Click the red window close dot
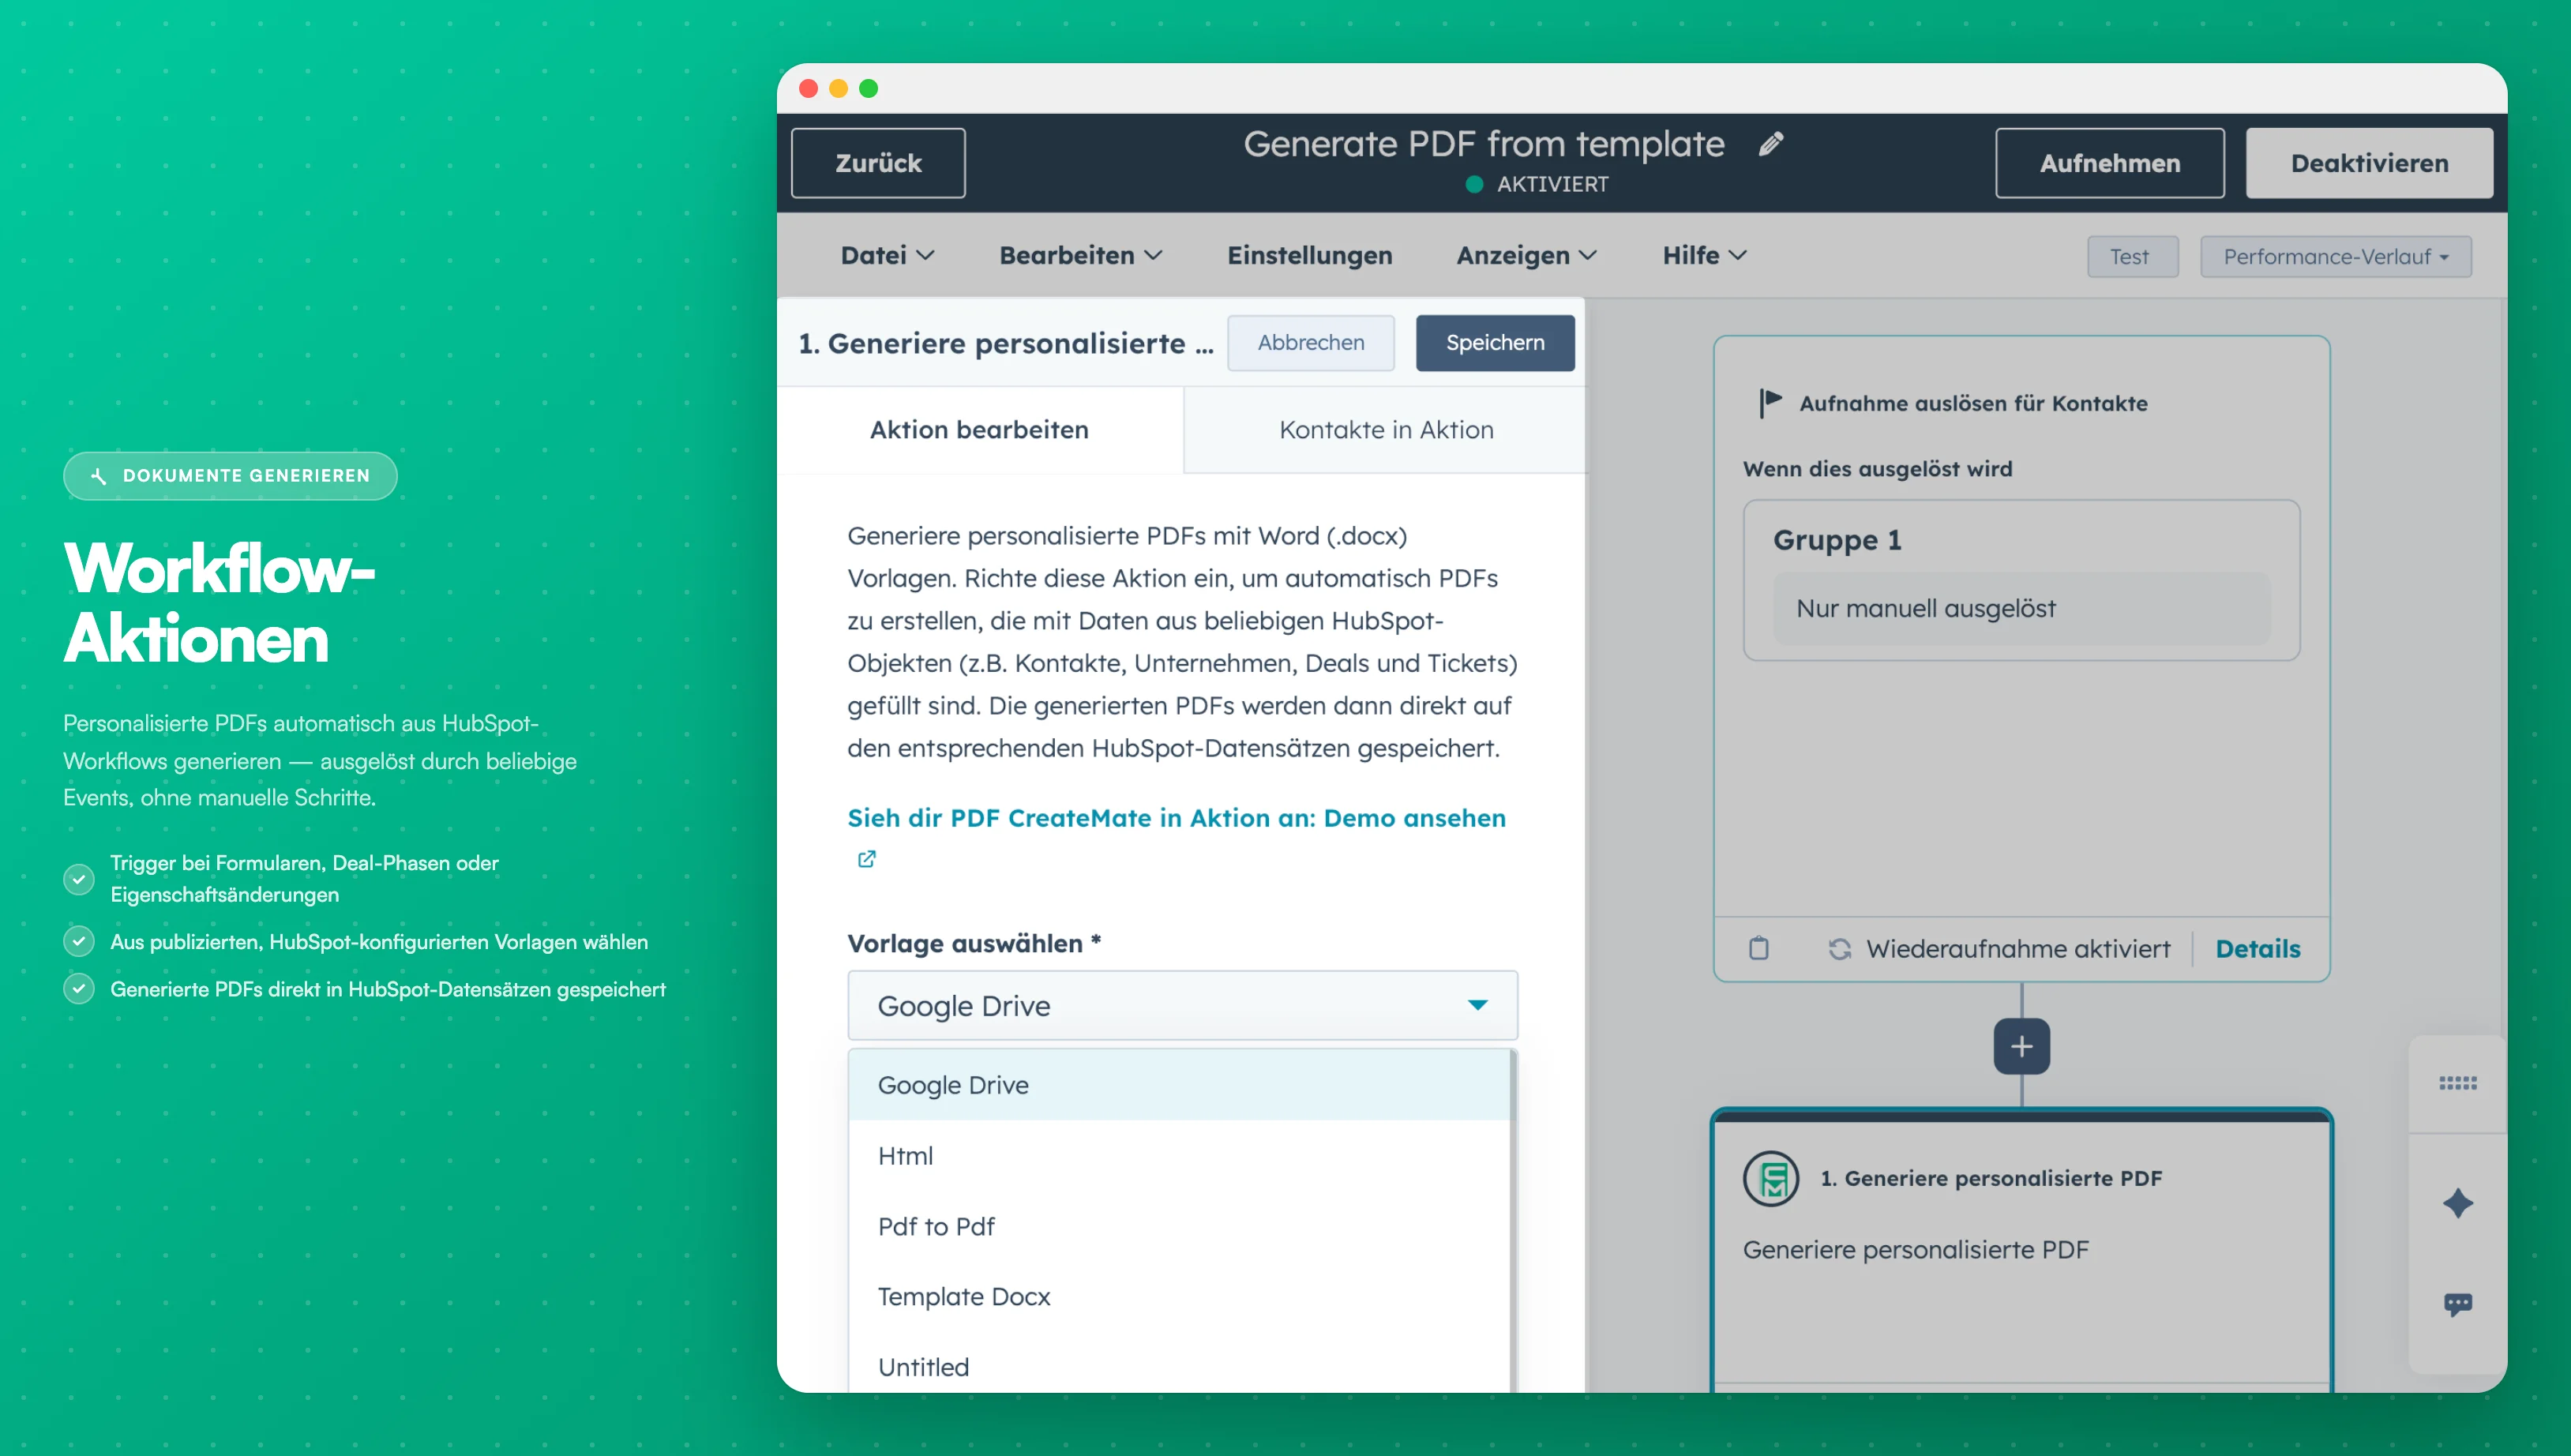The width and height of the screenshot is (2571, 1456). click(x=809, y=89)
